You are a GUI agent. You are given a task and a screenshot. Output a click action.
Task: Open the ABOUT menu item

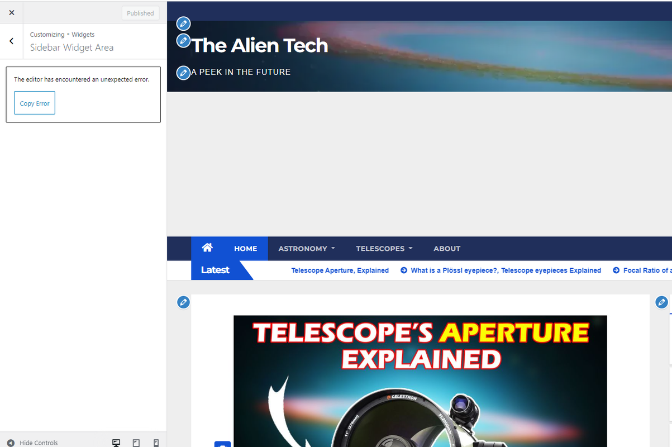pos(447,249)
